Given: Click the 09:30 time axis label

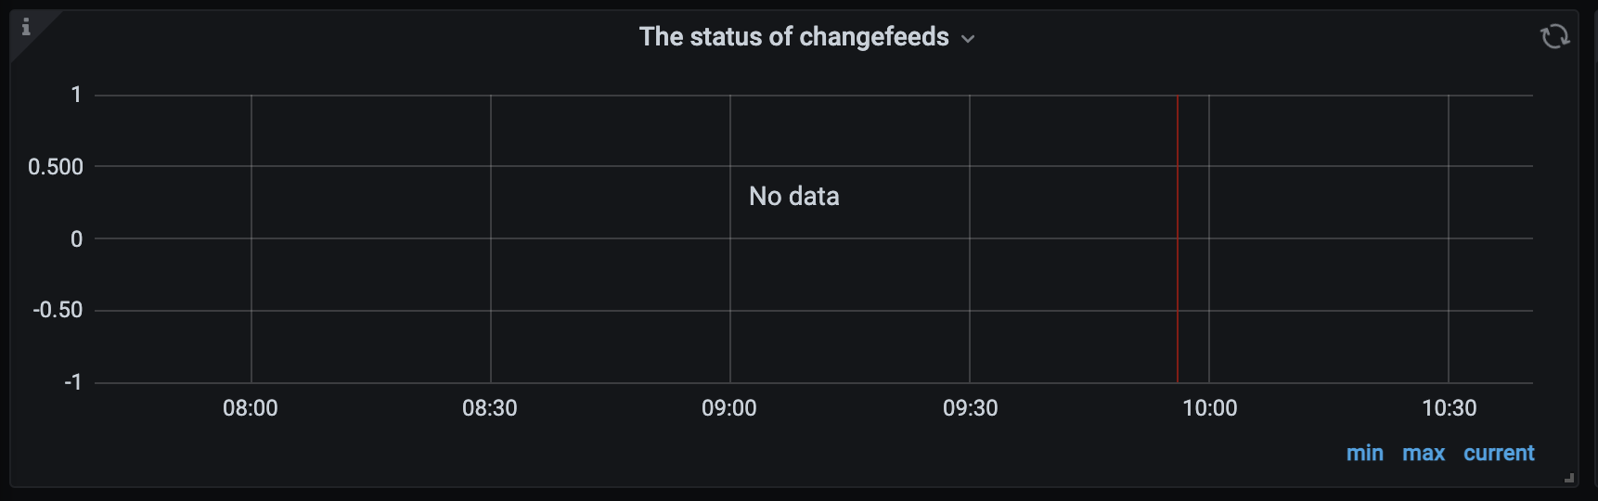Looking at the screenshot, I should [970, 408].
